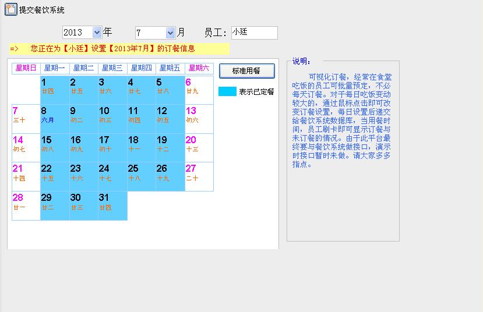Screen dimensions: 483x312
Task: Toggle meal order for day 18
Action: (142, 148)
